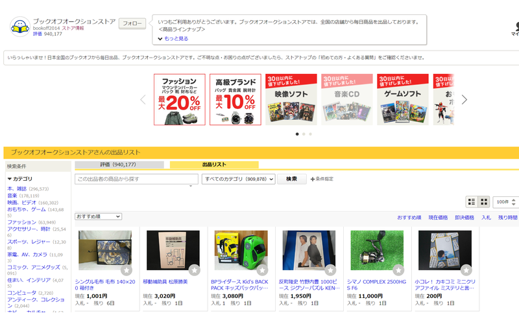
Task: Switch to the 出品リスト tab
Action: [x=214, y=165]
